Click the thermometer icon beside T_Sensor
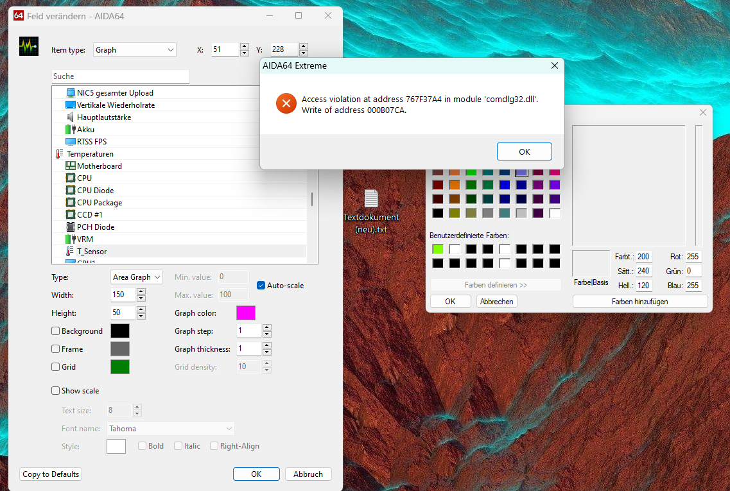 point(69,252)
